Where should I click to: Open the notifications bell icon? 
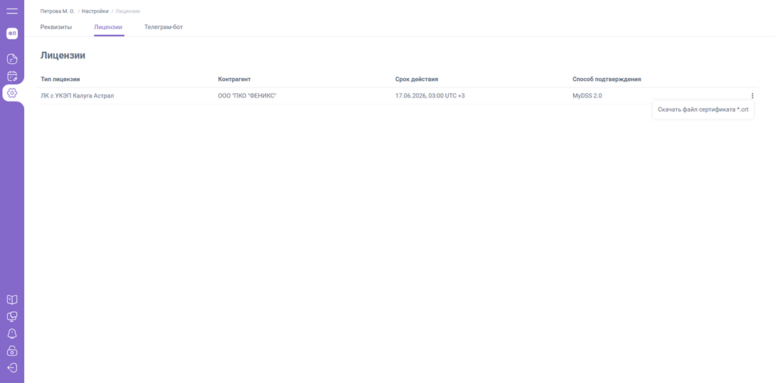tap(12, 334)
